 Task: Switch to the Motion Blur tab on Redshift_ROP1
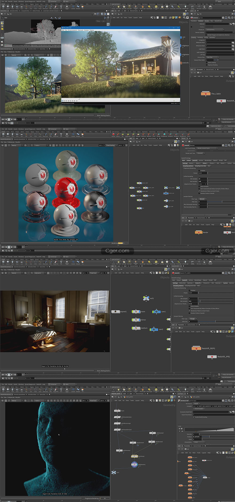coord(183,283)
